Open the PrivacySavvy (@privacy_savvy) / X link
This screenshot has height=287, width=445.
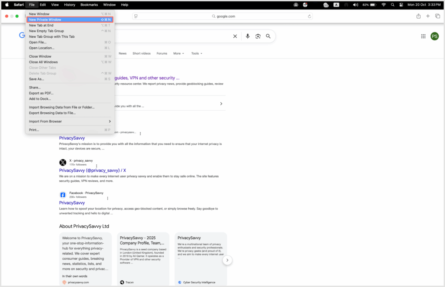tap(93, 170)
